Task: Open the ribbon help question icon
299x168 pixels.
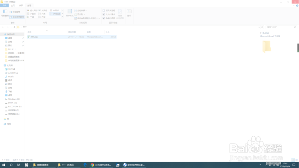Action: pos(297,5)
